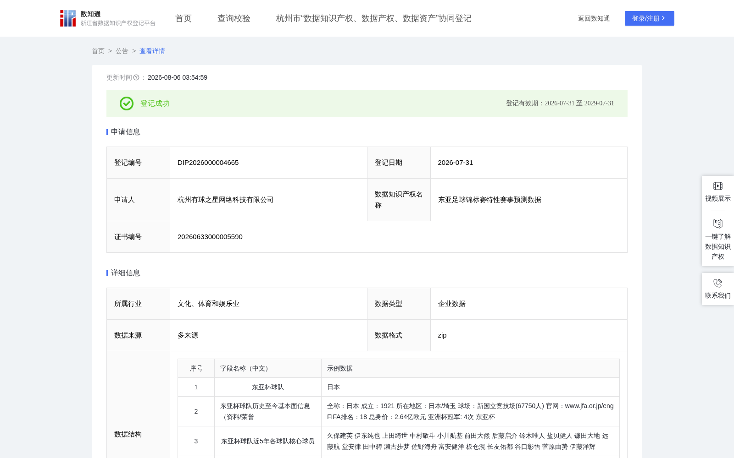Click the 查看详情 breadcrumb
Viewport: 734px width, 458px height.
pos(152,51)
